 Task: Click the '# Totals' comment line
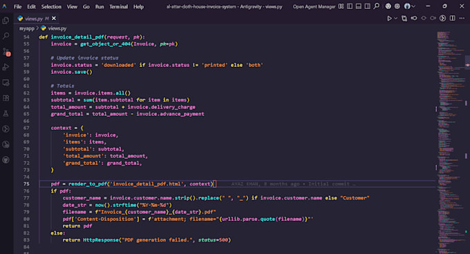pos(62,86)
